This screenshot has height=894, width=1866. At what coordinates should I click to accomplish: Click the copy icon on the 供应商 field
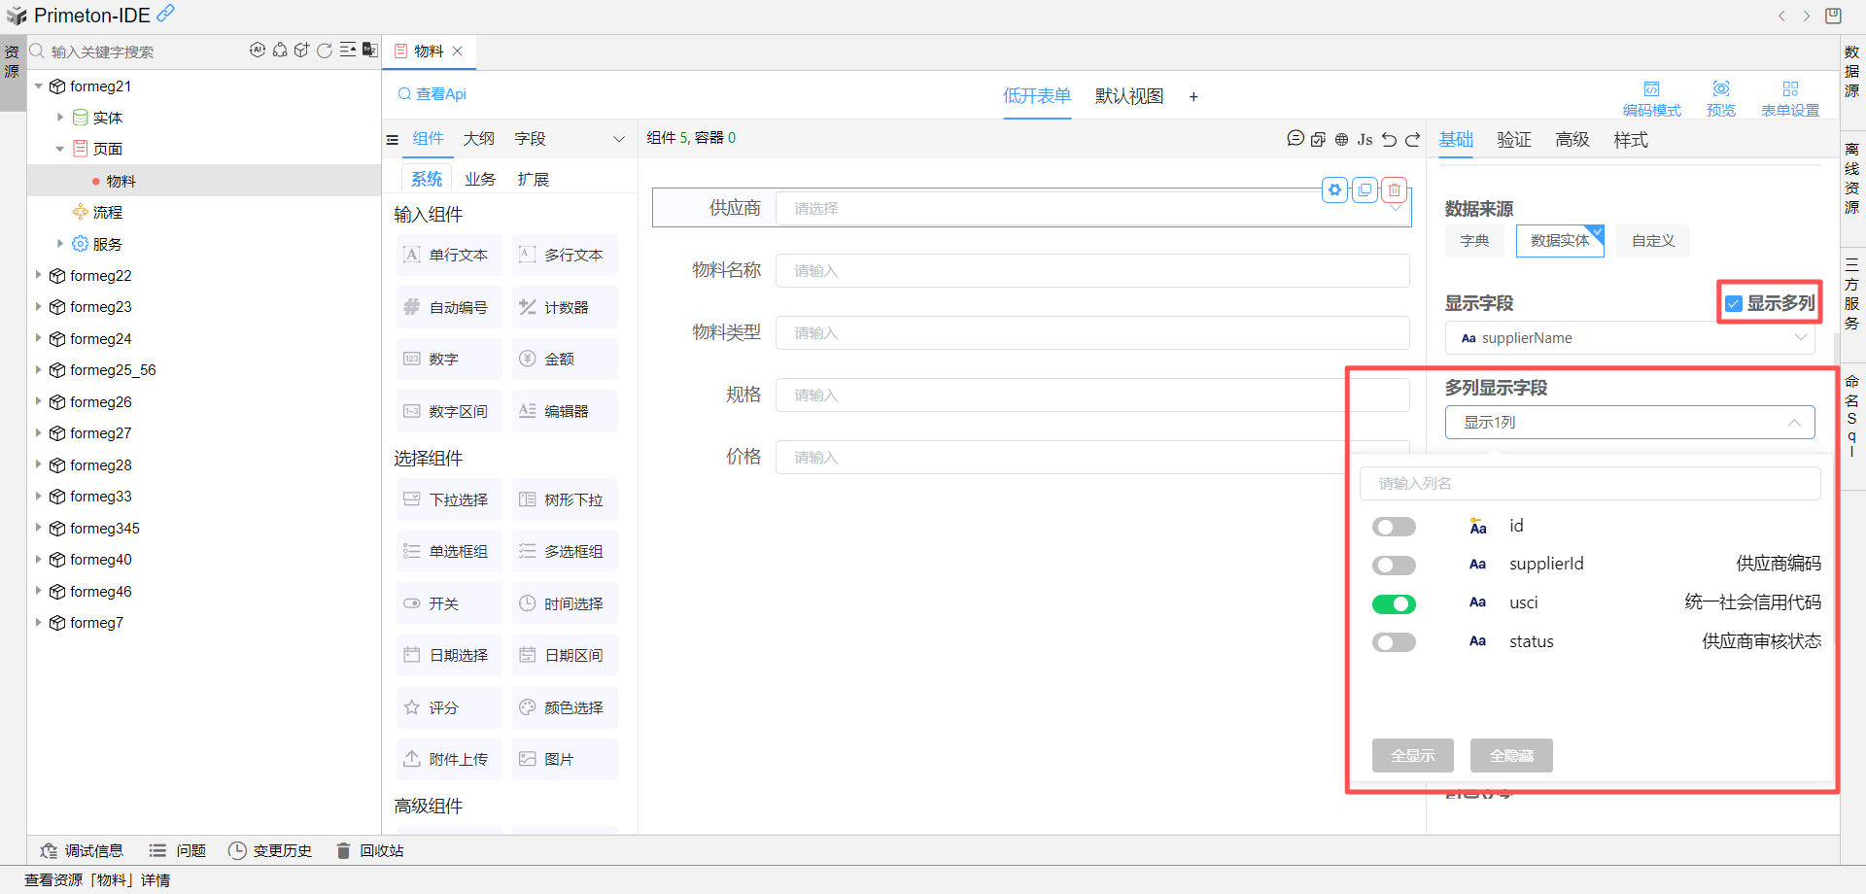(x=1365, y=190)
